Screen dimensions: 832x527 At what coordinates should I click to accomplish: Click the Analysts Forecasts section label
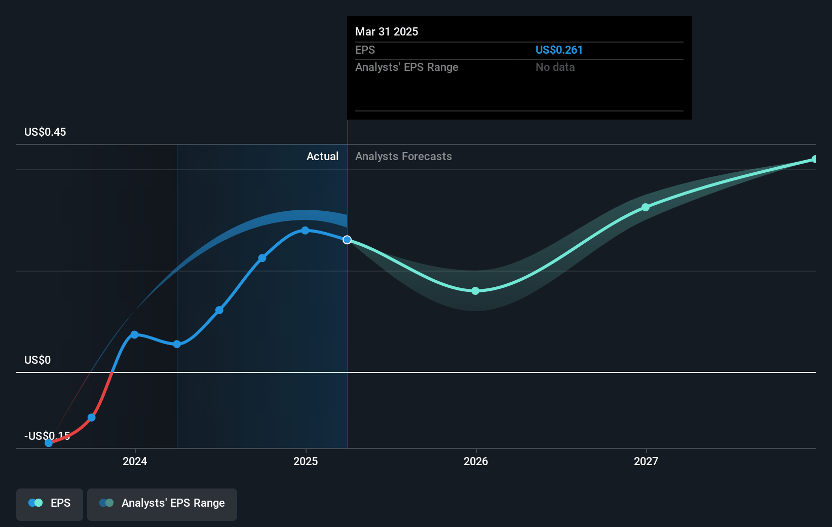(403, 157)
